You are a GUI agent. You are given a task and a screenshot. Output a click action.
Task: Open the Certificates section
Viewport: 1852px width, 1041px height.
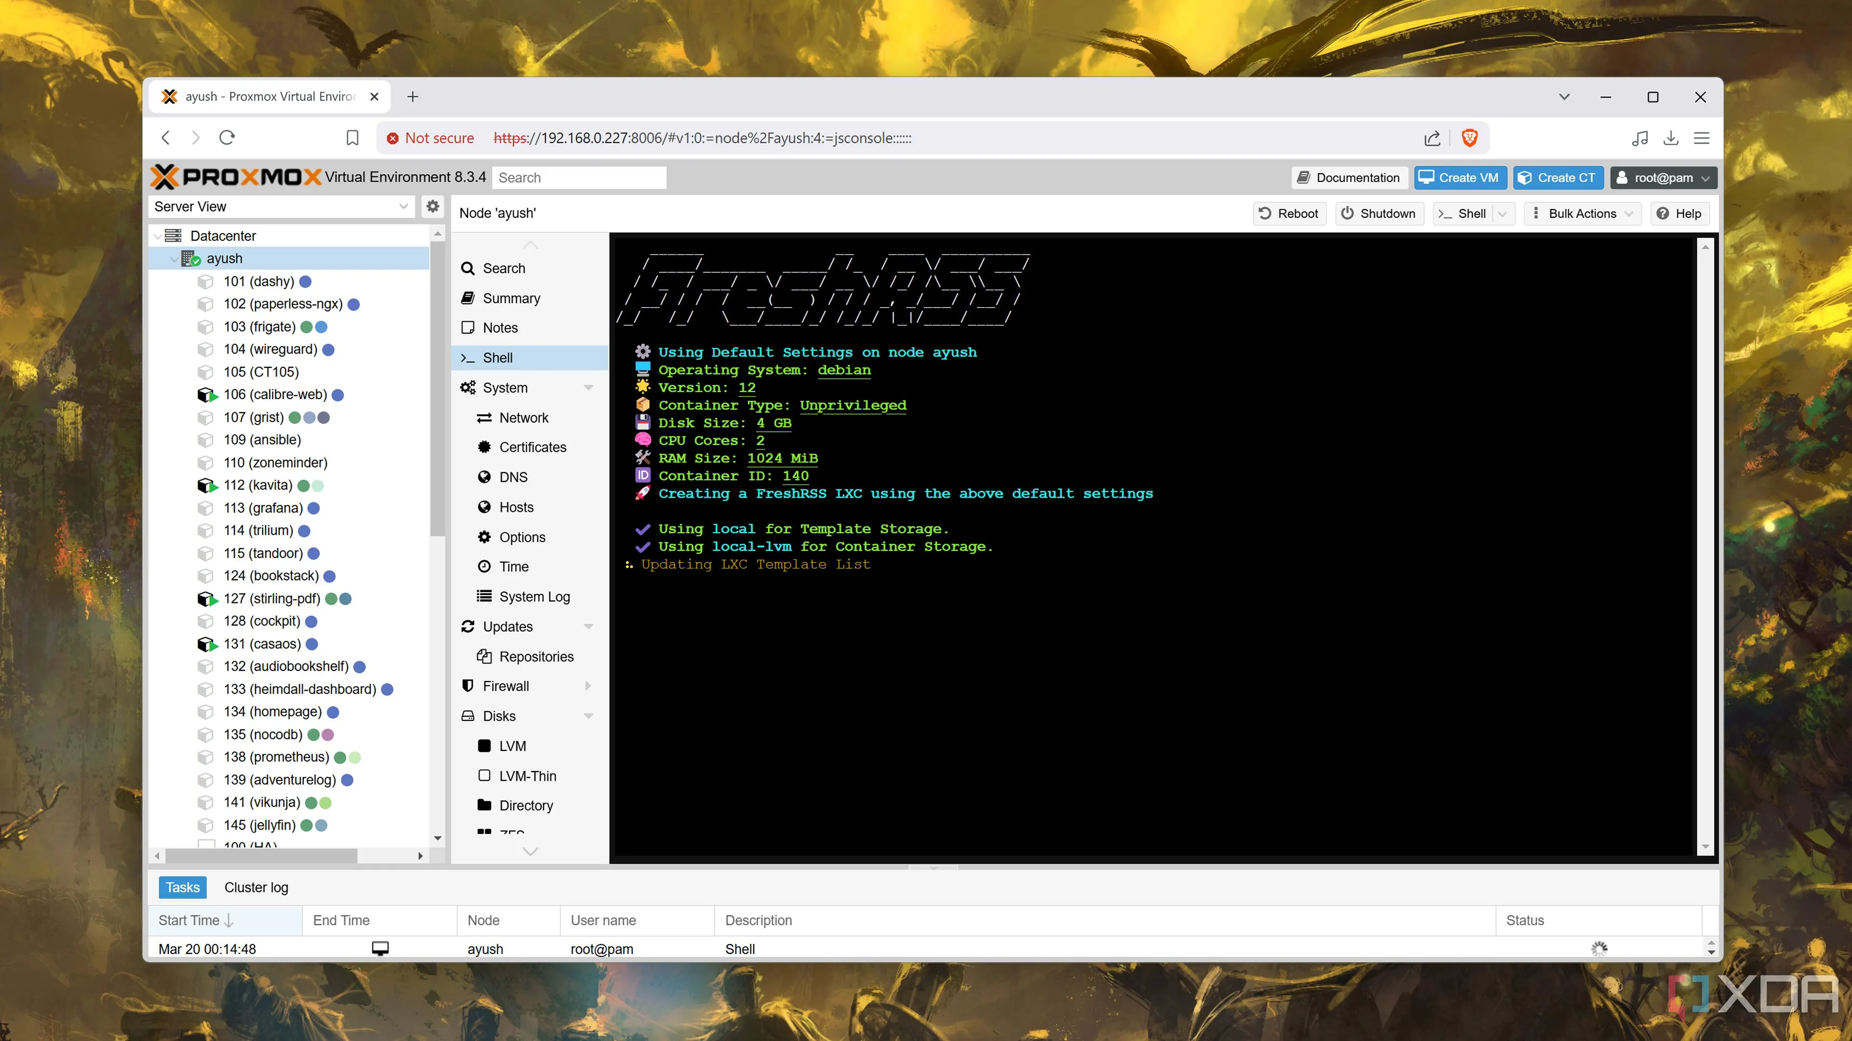pyautogui.click(x=532, y=447)
